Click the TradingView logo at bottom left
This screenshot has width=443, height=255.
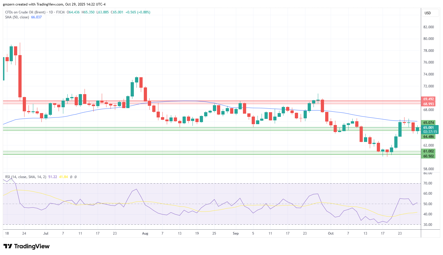27,246
